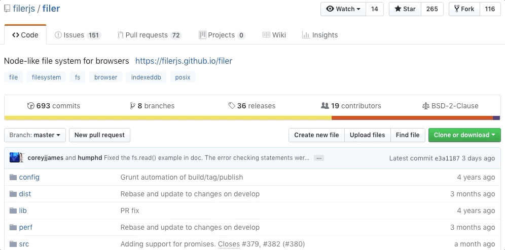Fork the filer repository

pyautogui.click(x=464, y=9)
